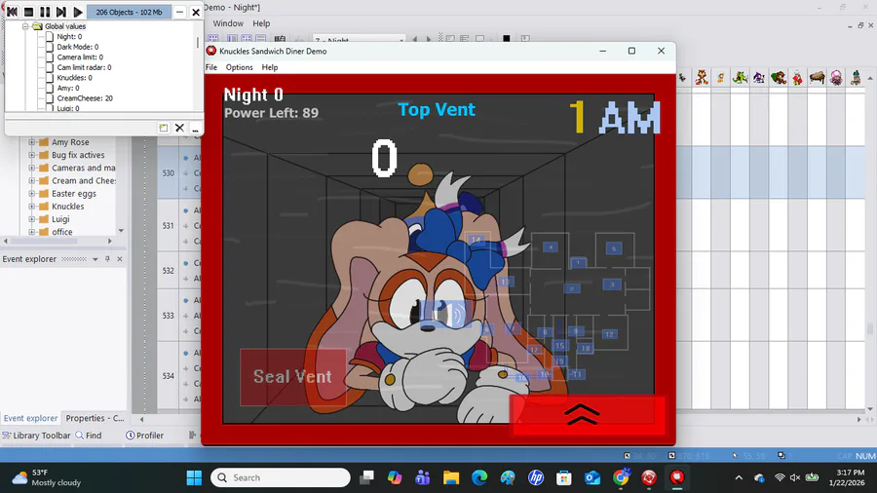Click the green crocodile object column icon
The height and width of the screenshot is (493, 877).
point(740,78)
